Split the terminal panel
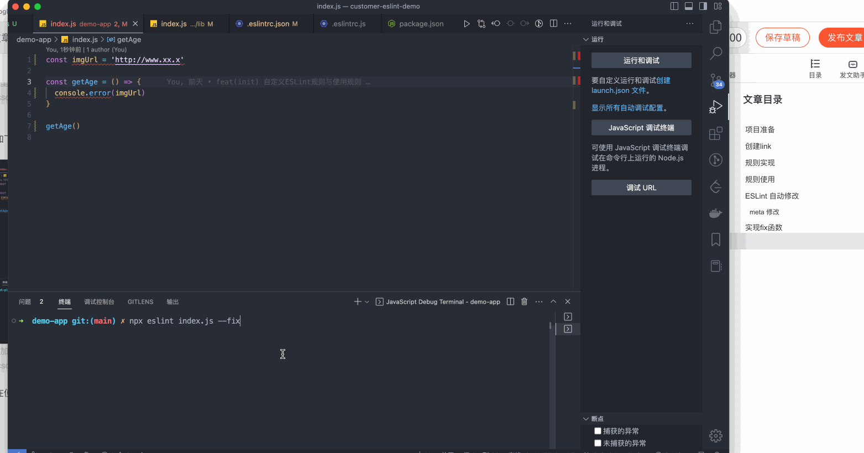This screenshot has height=453, width=864. 511,301
